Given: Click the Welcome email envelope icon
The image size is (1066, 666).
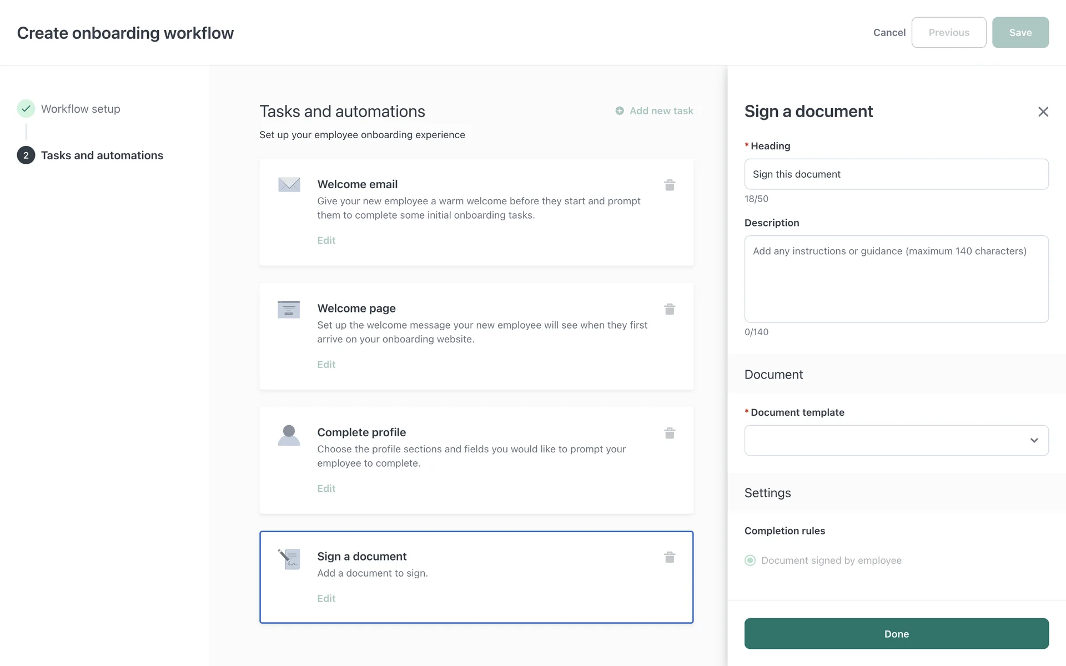Looking at the screenshot, I should pyautogui.click(x=289, y=184).
